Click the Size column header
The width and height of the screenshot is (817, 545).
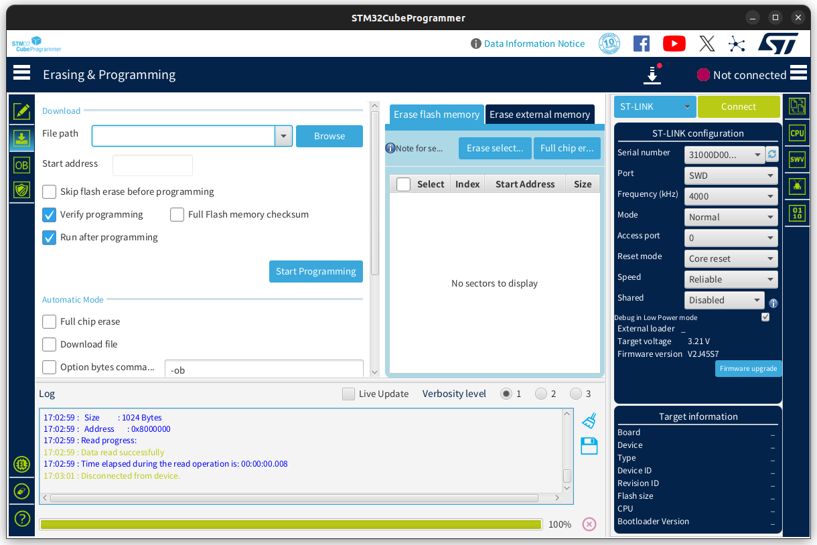(x=583, y=184)
